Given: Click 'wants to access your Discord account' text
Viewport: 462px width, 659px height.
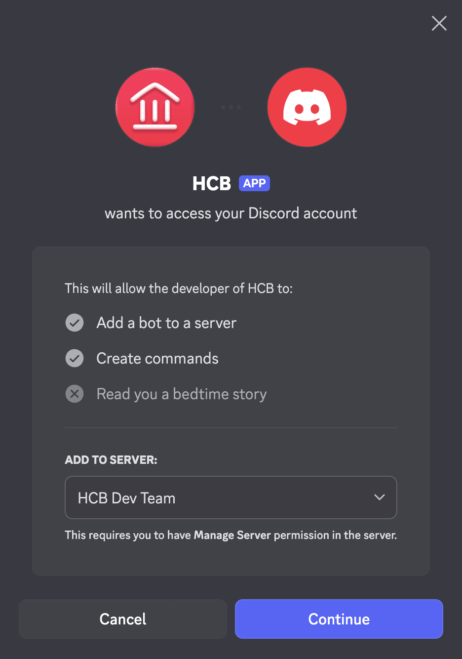Looking at the screenshot, I should 231,213.
